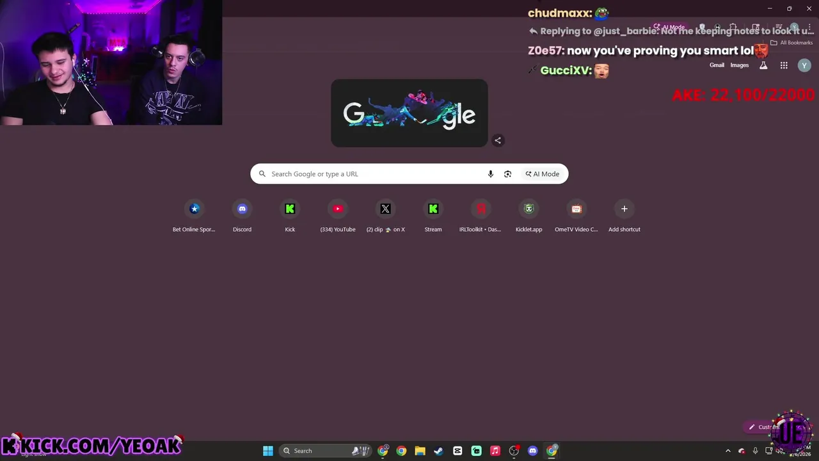Screen dimensions: 819x461
Task: Click the magnifier icon in the search box
Action: pos(262,174)
